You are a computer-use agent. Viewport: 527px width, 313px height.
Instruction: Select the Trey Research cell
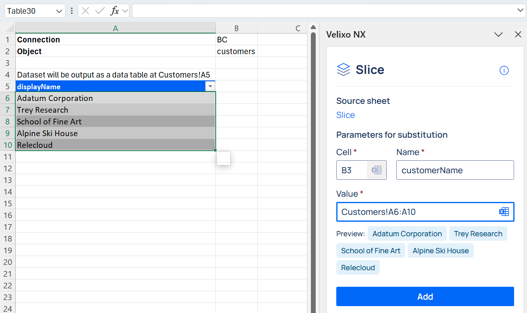click(115, 110)
